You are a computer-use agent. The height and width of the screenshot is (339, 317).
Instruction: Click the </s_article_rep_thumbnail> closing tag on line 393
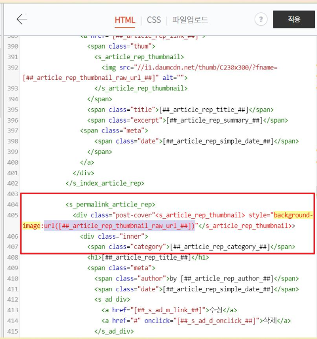[141, 88]
